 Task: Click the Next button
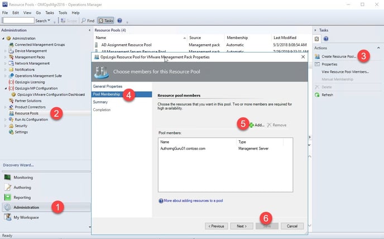point(242,226)
